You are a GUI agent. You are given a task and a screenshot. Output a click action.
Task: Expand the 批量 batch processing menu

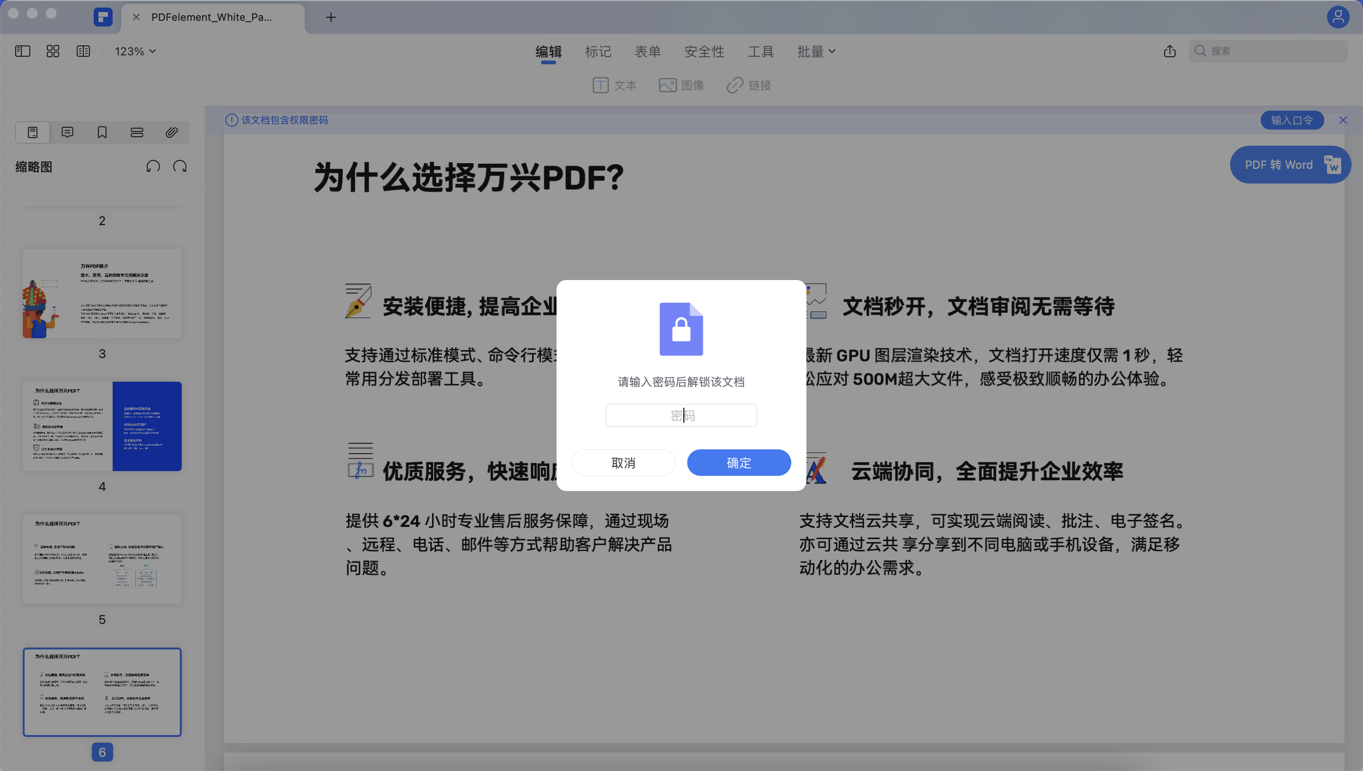(816, 51)
